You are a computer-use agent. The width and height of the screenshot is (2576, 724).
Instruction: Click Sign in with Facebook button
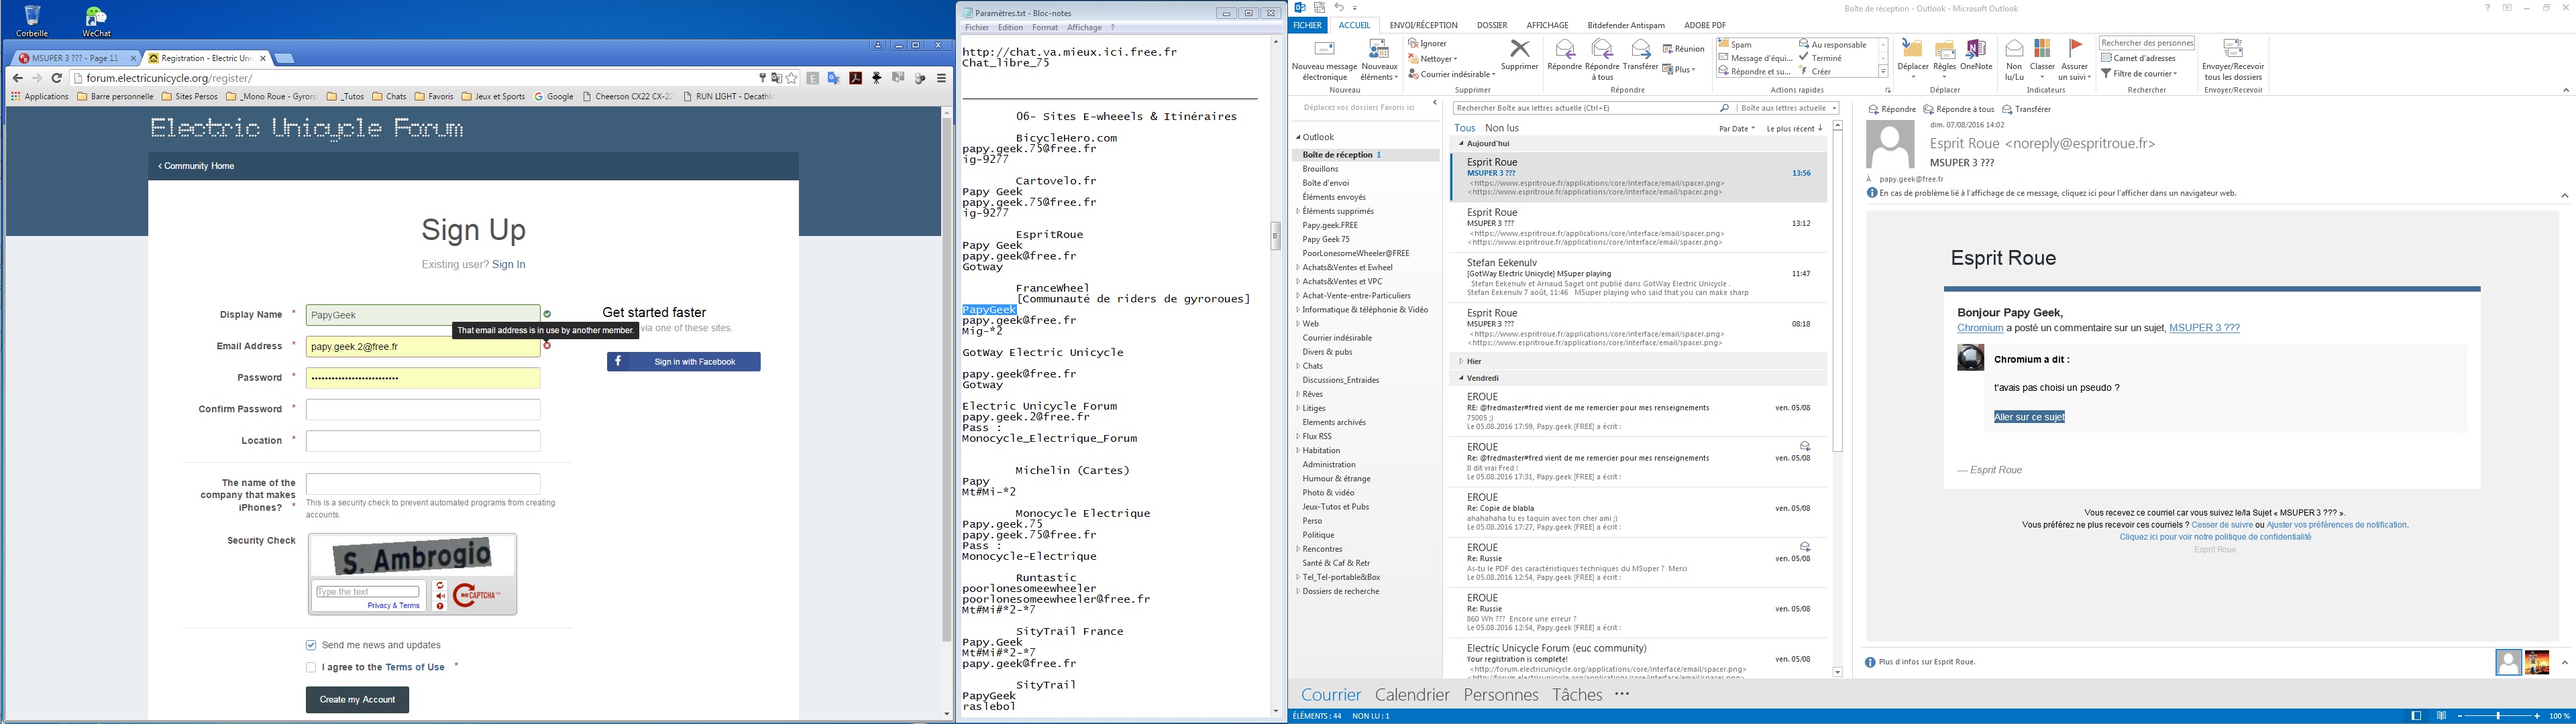(683, 362)
